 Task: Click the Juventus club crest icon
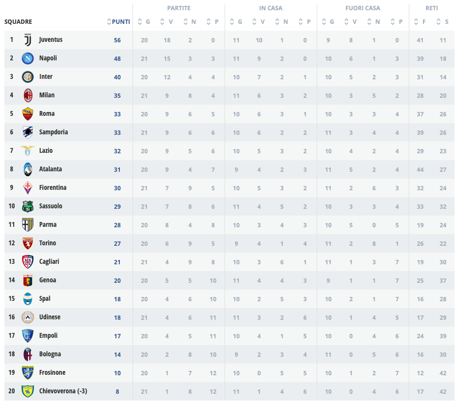coord(27,40)
